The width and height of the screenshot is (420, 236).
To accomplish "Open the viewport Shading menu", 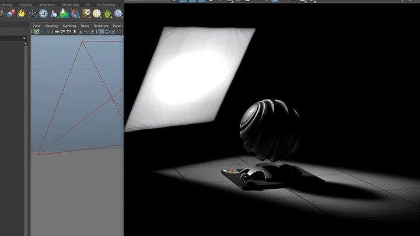I will [x=51, y=26].
